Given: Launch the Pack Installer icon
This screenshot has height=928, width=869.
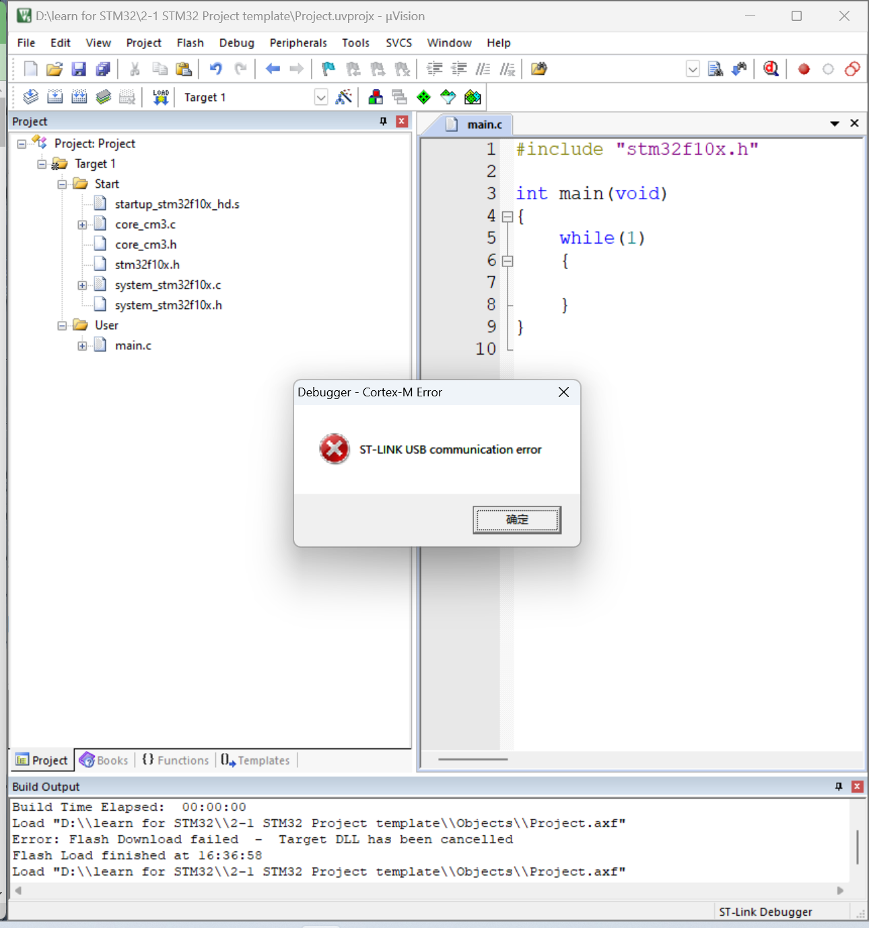Looking at the screenshot, I should pyautogui.click(x=473, y=97).
